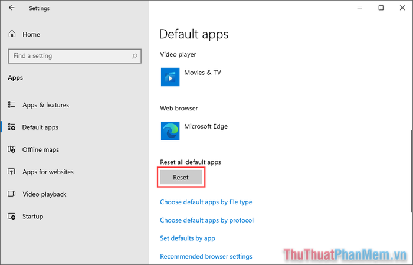The width and height of the screenshot is (413, 265).
Task: Open Apps & features page
Action: pyautogui.click(x=46, y=105)
